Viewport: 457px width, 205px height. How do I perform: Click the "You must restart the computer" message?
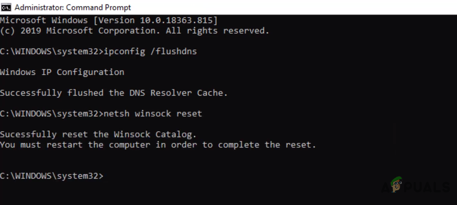[77, 145]
